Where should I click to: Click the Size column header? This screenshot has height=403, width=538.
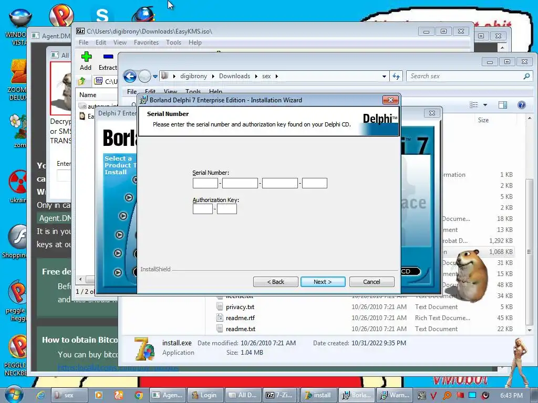pos(483,120)
